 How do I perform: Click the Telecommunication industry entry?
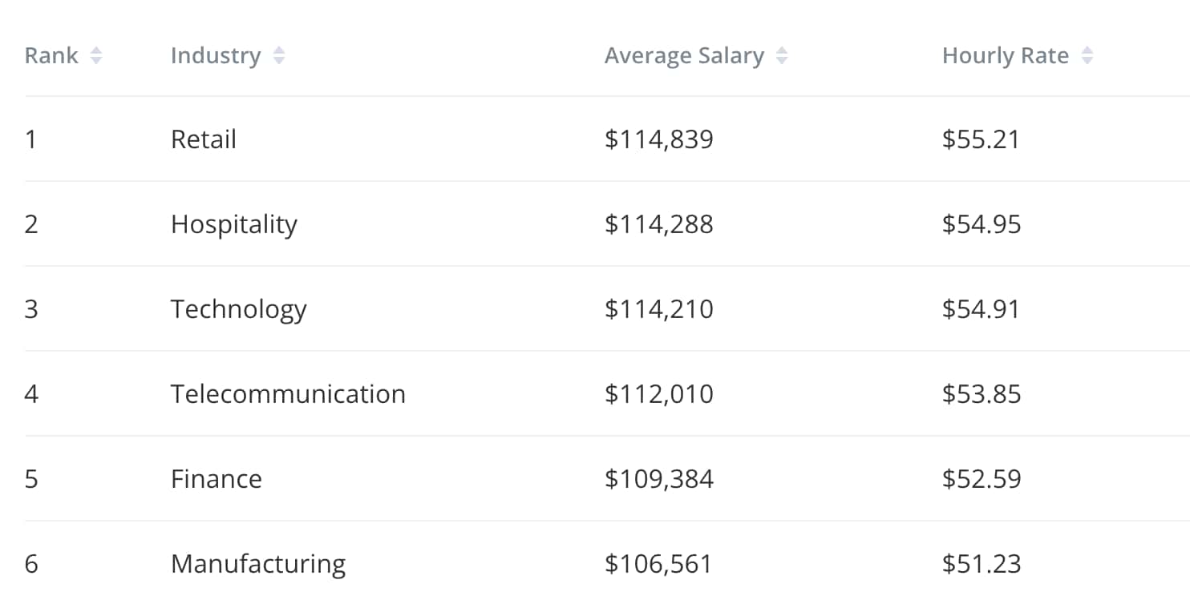click(288, 394)
